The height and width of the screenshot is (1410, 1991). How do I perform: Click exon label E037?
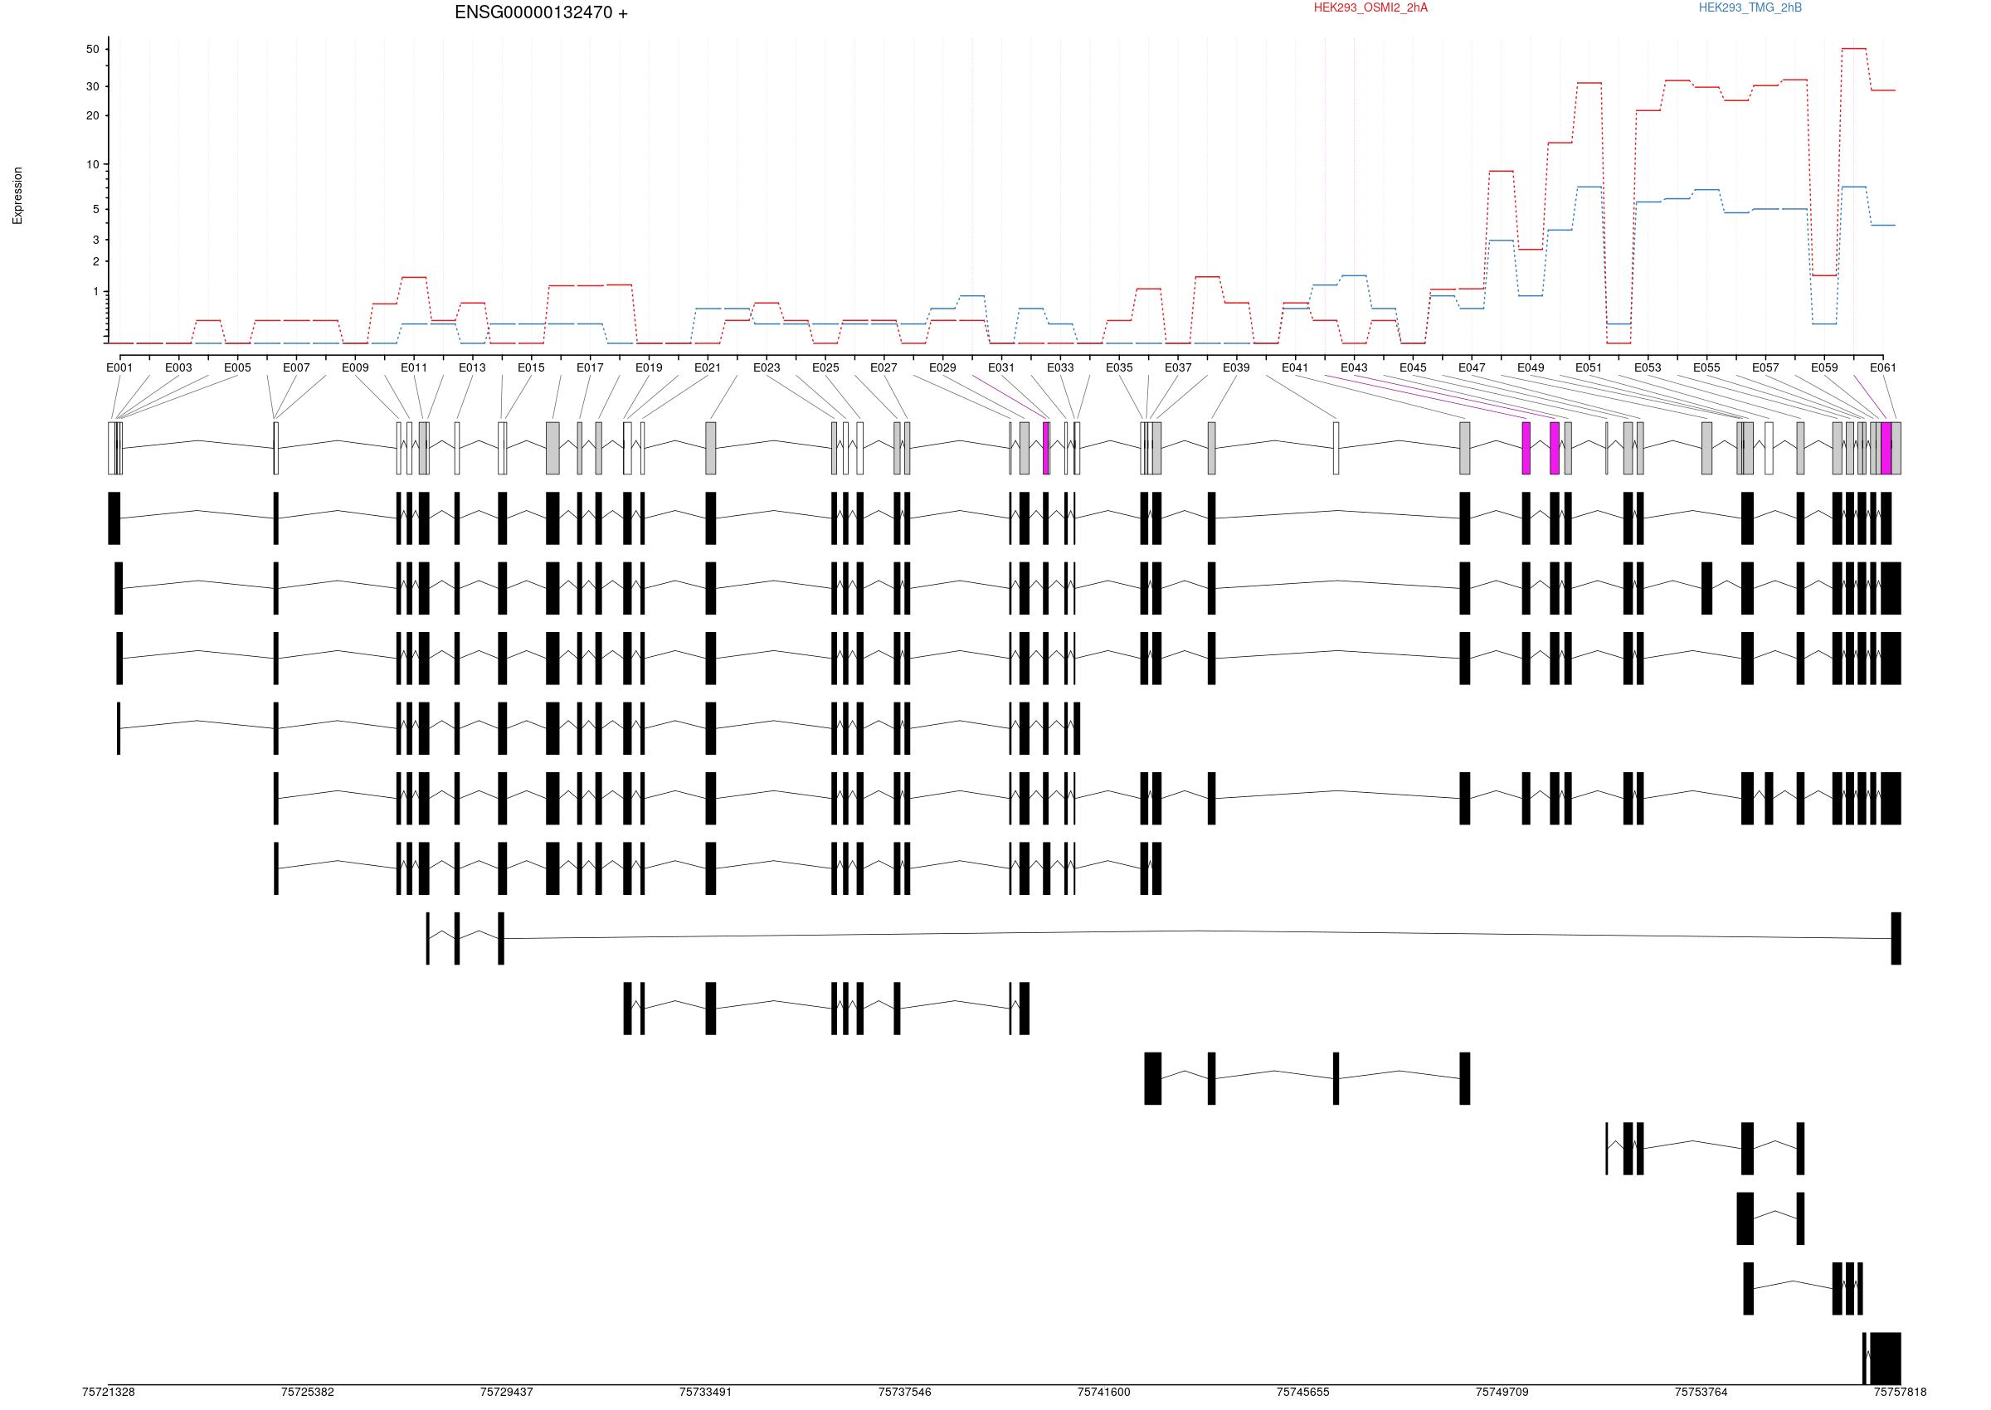(1178, 367)
